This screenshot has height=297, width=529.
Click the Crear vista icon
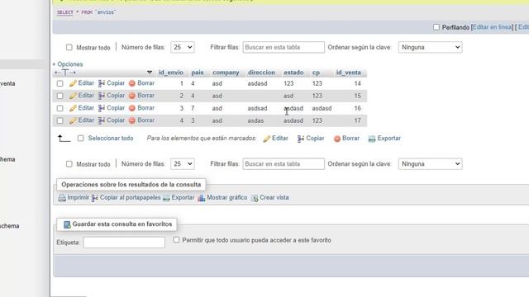[255, 198]
